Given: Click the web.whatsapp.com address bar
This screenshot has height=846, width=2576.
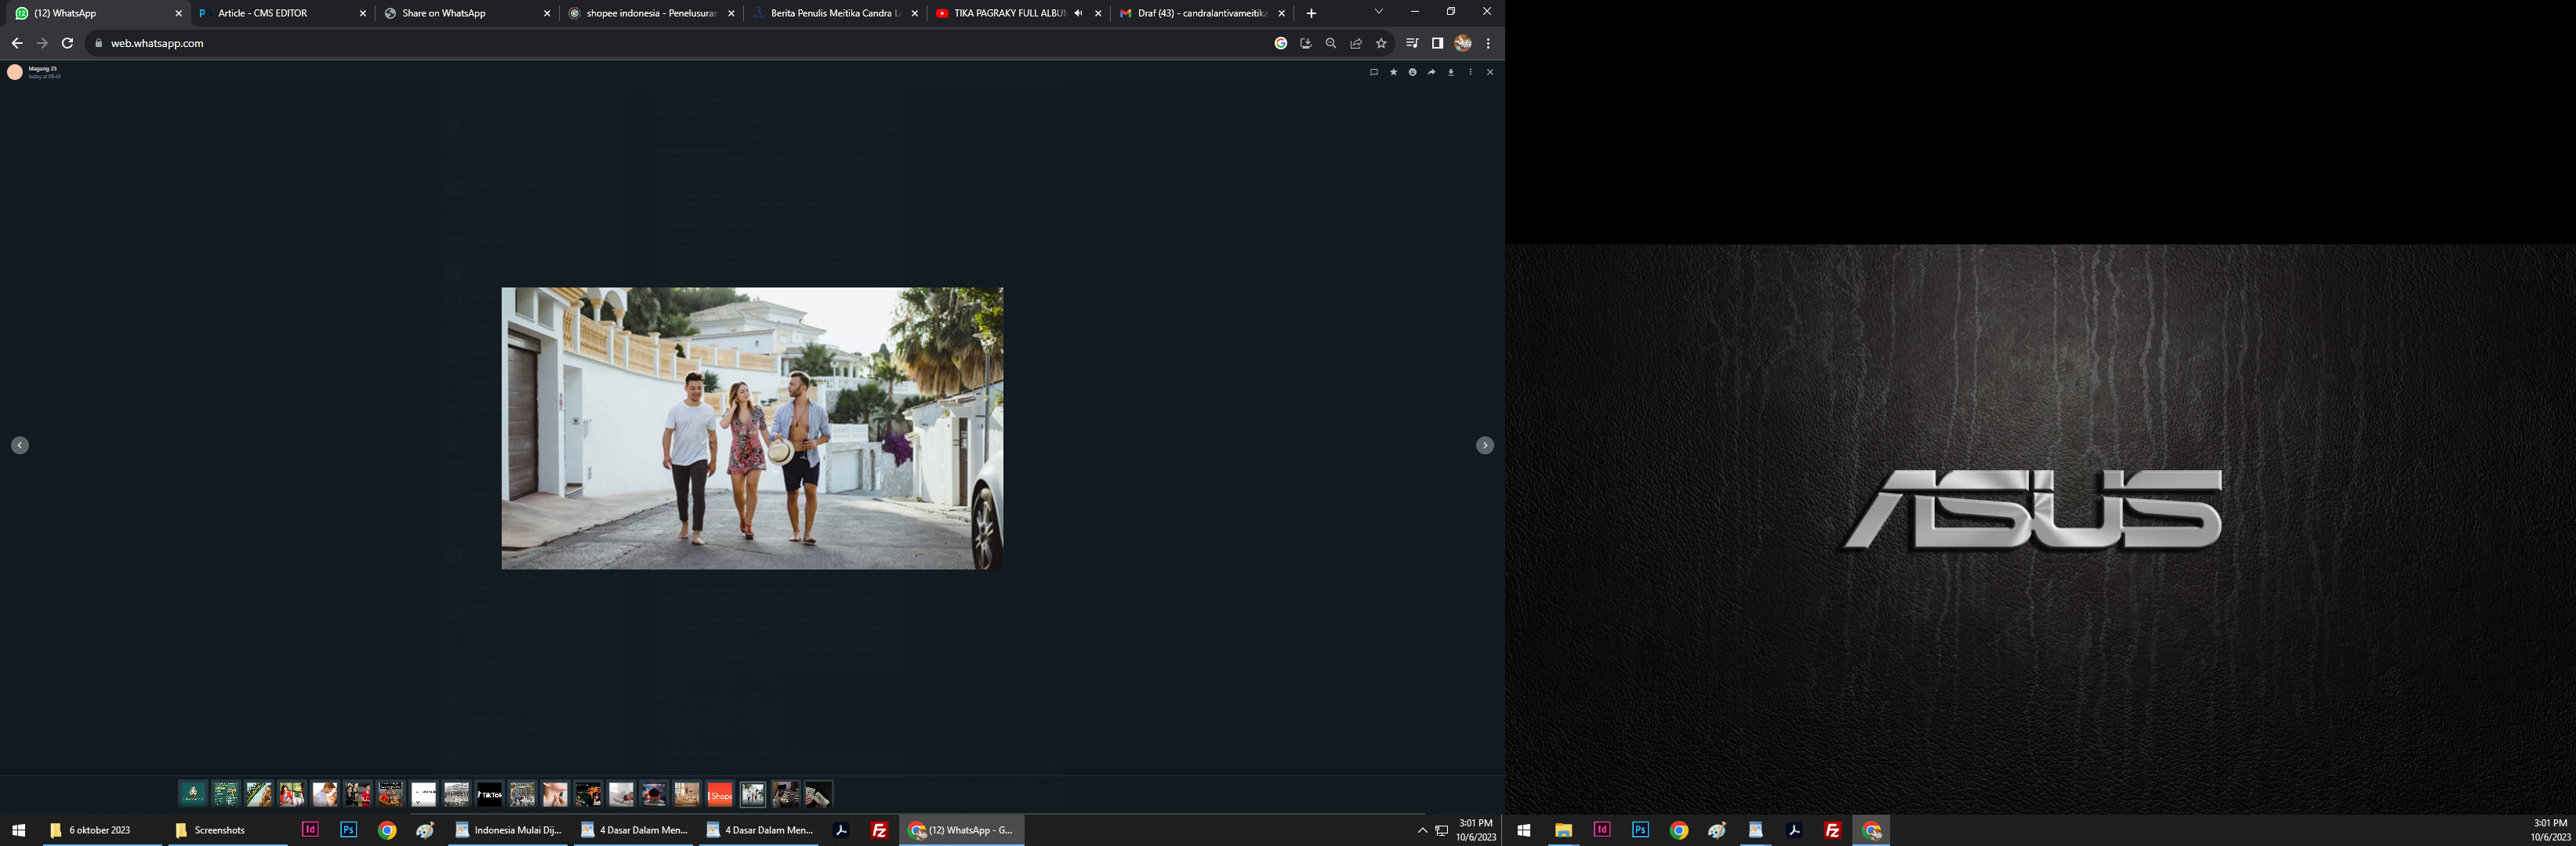Looking at the screenshot, I should [680, 43].
